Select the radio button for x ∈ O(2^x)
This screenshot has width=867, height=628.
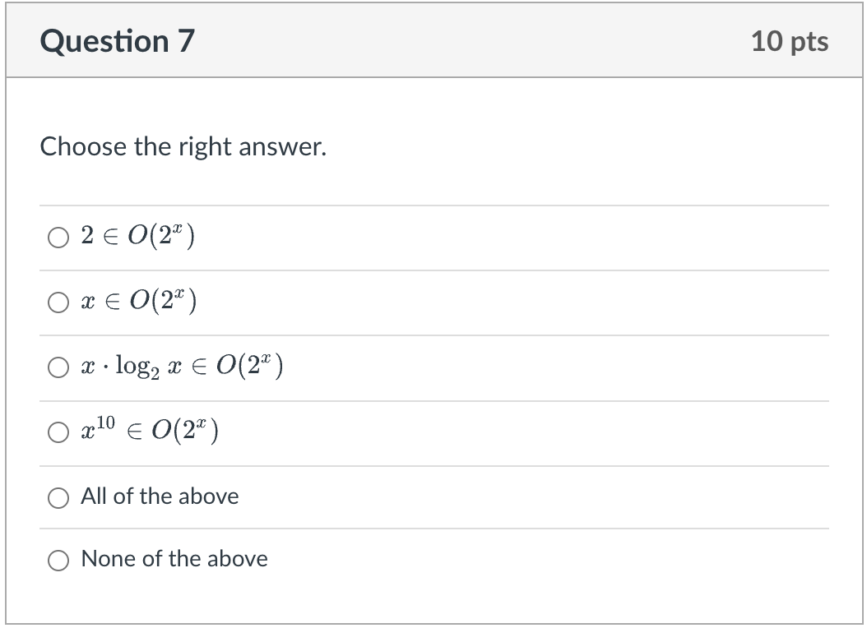click(58, 302)
